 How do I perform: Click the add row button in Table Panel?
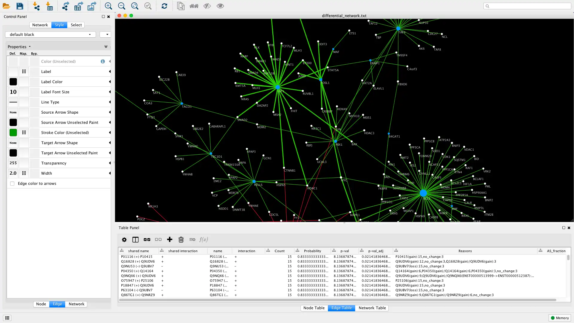170,239
